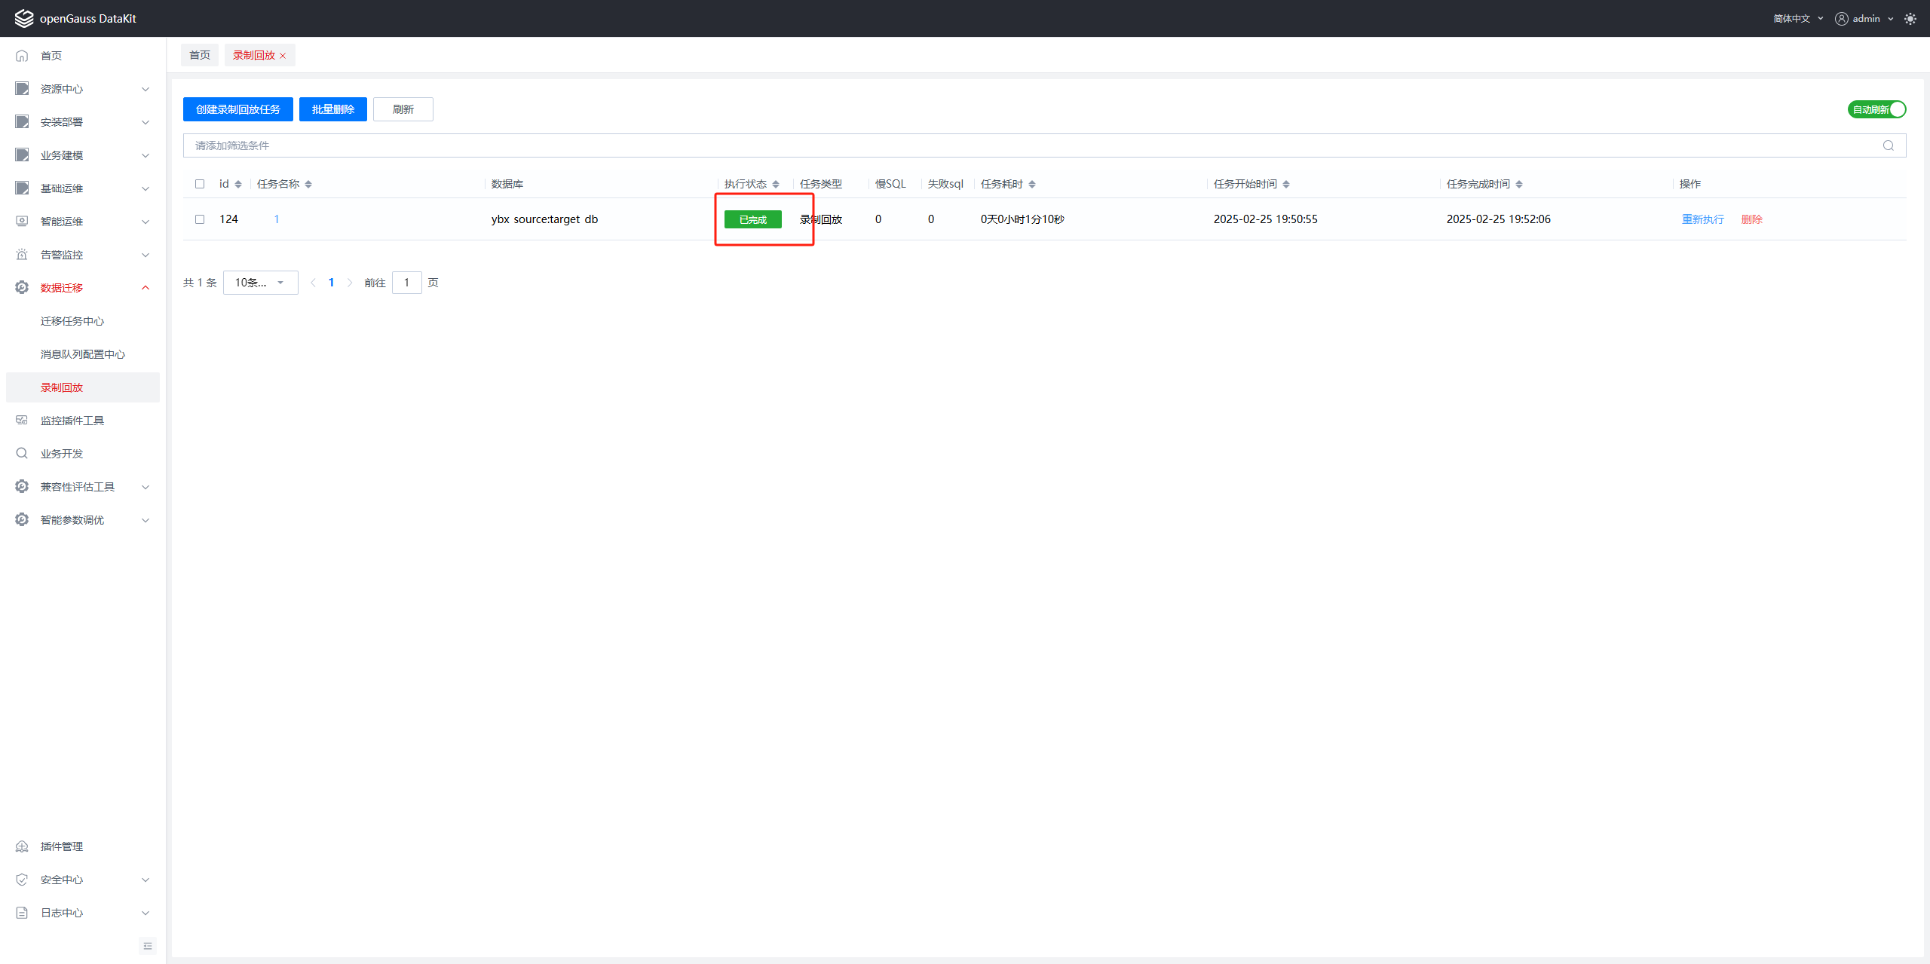Switch to the 首页 tab
Viewport: 1930px width, 964px height.
point(200,55)
